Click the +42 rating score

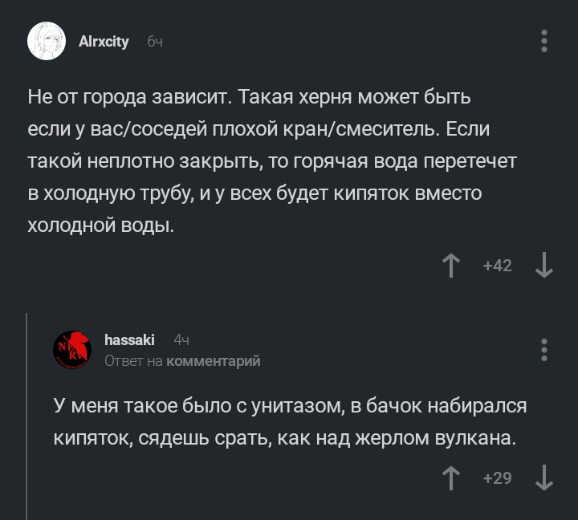click(498, 266)
